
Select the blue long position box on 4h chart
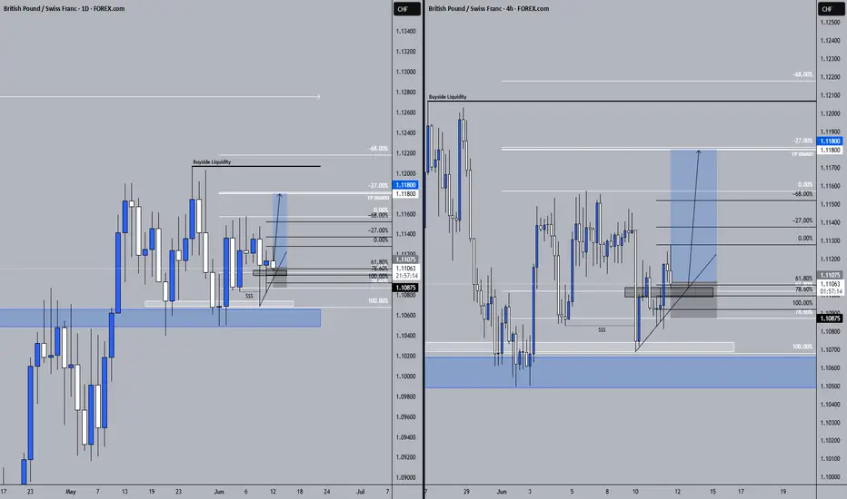(693, 216)
